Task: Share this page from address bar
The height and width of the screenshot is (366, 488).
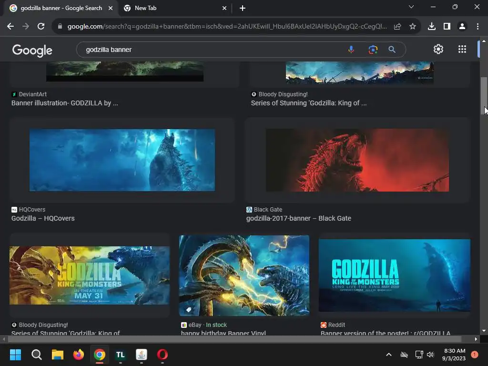Action: 397,27
